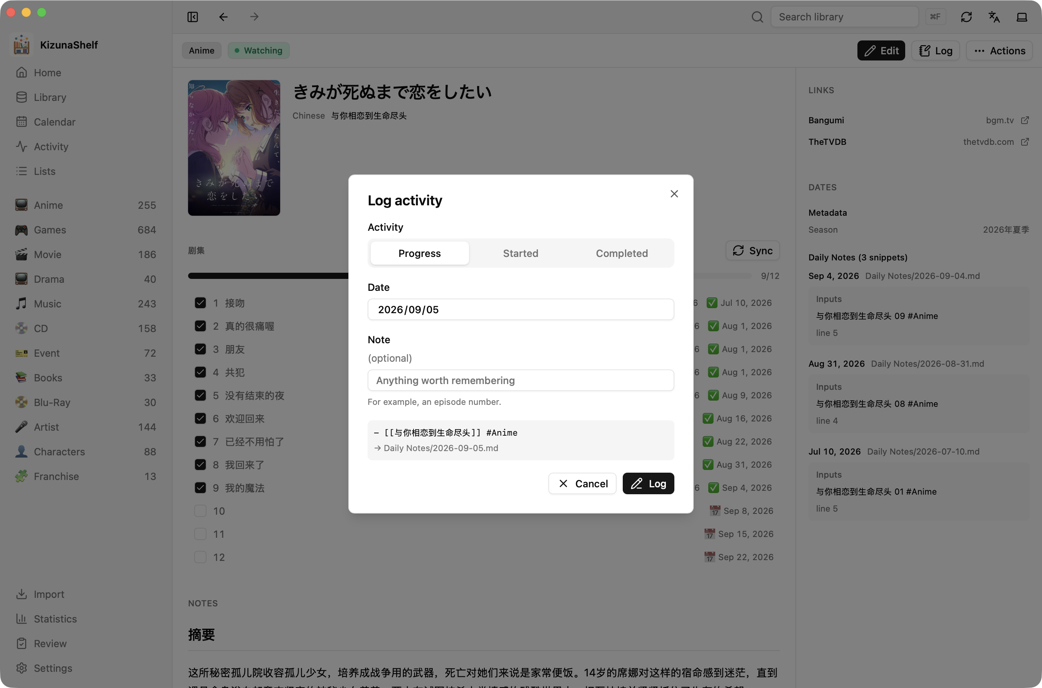
Task: Select the Completed activity tab
Action: [622, 253]
